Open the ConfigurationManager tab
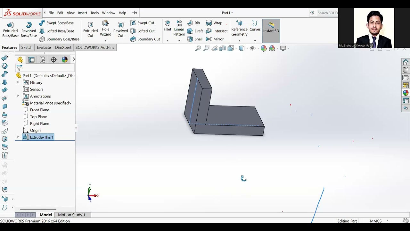The image size is (410, 231). click(42, 60)
